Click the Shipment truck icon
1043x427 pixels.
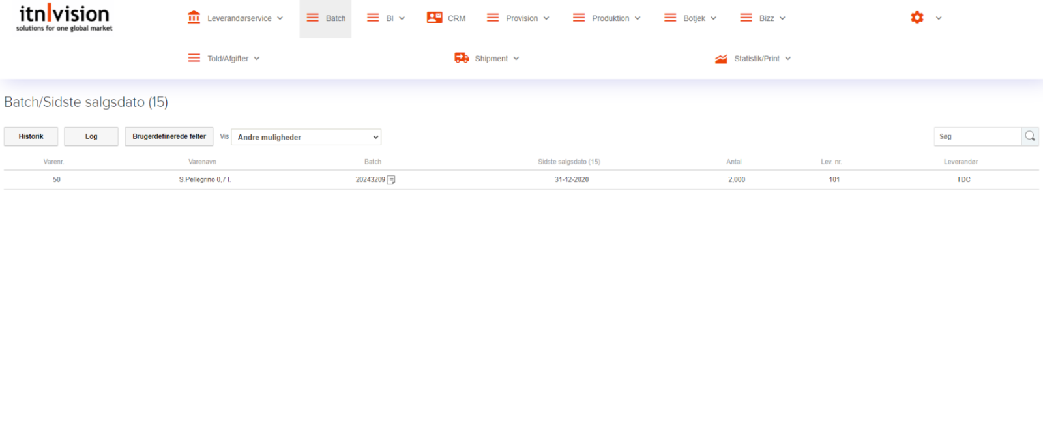[x=462, y=58]
